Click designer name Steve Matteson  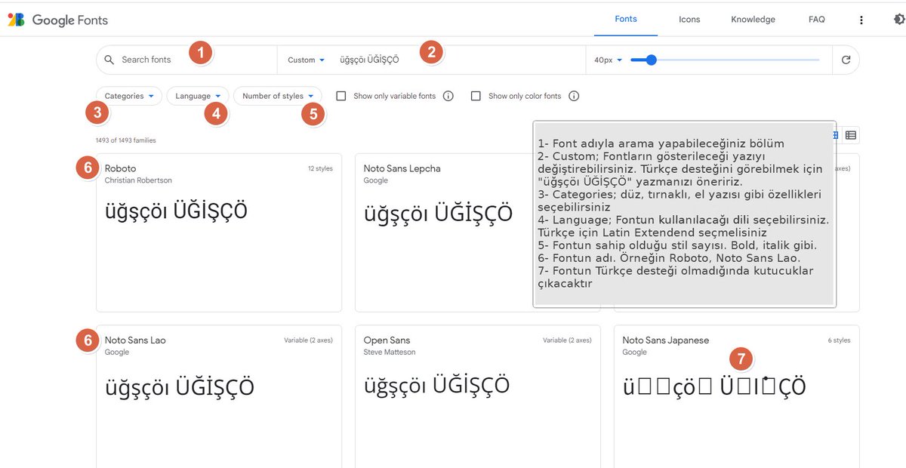[390, 353]
